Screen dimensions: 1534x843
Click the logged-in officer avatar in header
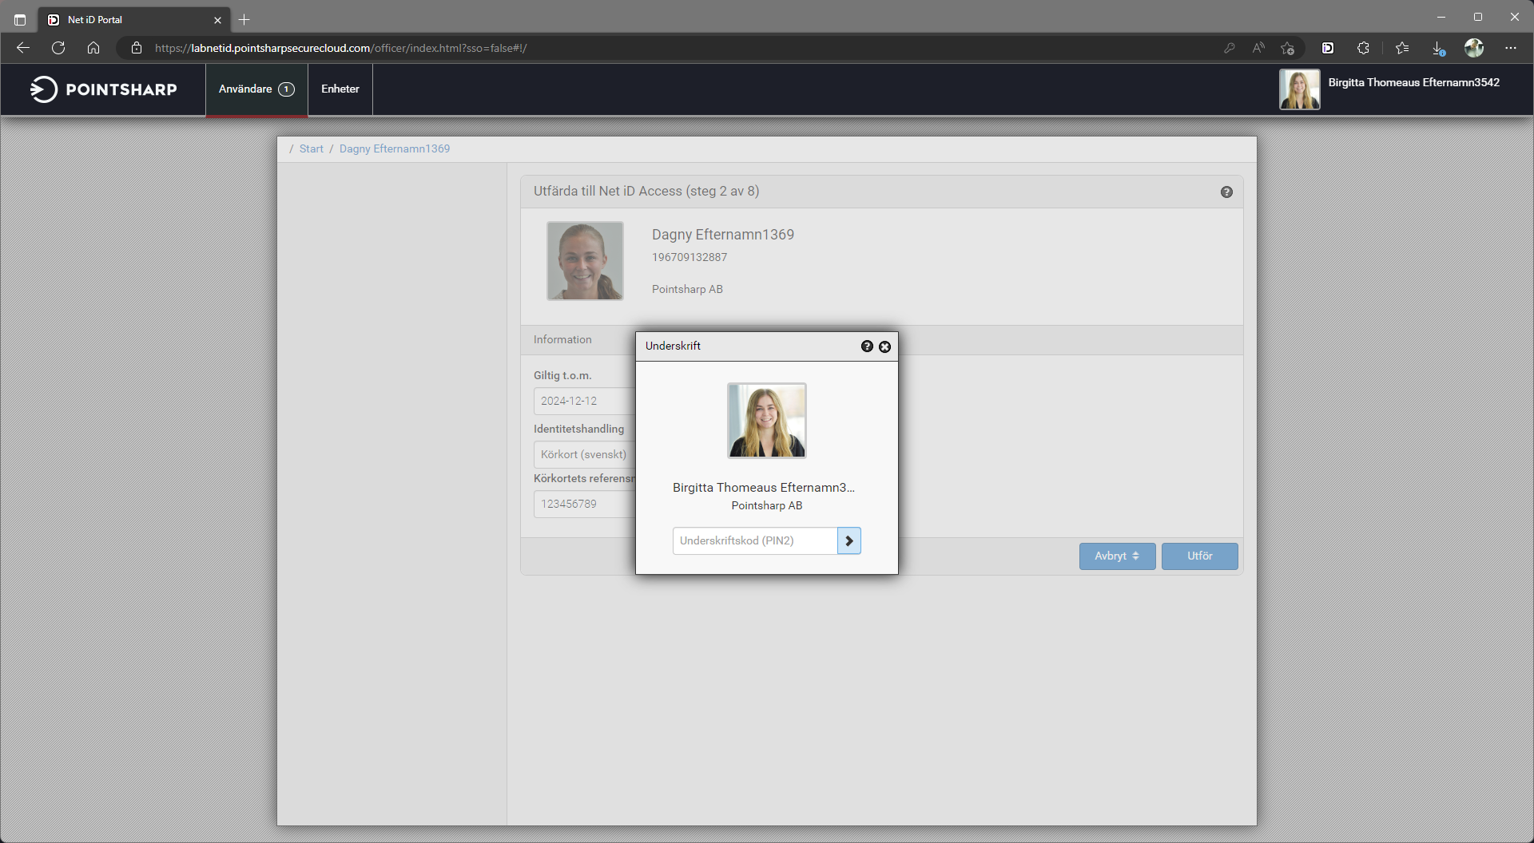point(1300,89)
